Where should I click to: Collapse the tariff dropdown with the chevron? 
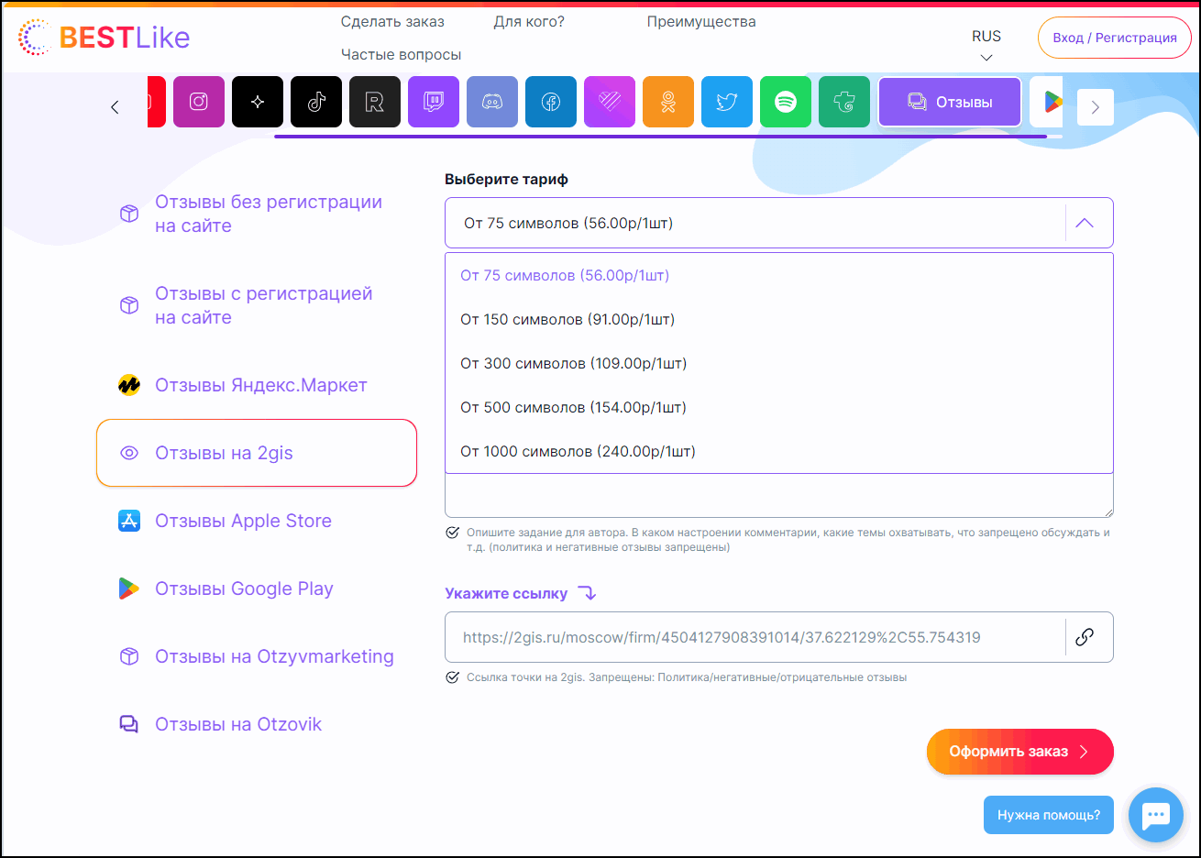click(x=1085, y=223)
